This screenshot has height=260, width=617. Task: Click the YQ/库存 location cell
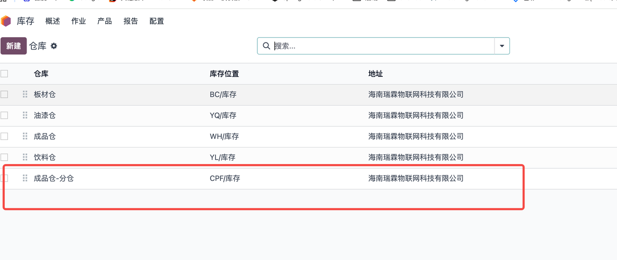[x=223, y=115]
